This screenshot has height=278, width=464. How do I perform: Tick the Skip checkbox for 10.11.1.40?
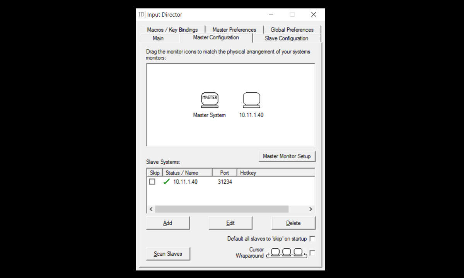tap(152, 181)
